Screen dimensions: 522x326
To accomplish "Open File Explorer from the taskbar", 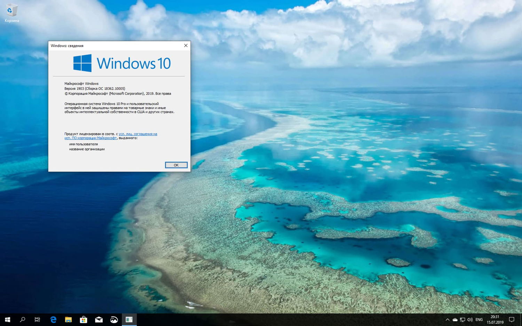I will pyautogui.click(x=68, y=319).
